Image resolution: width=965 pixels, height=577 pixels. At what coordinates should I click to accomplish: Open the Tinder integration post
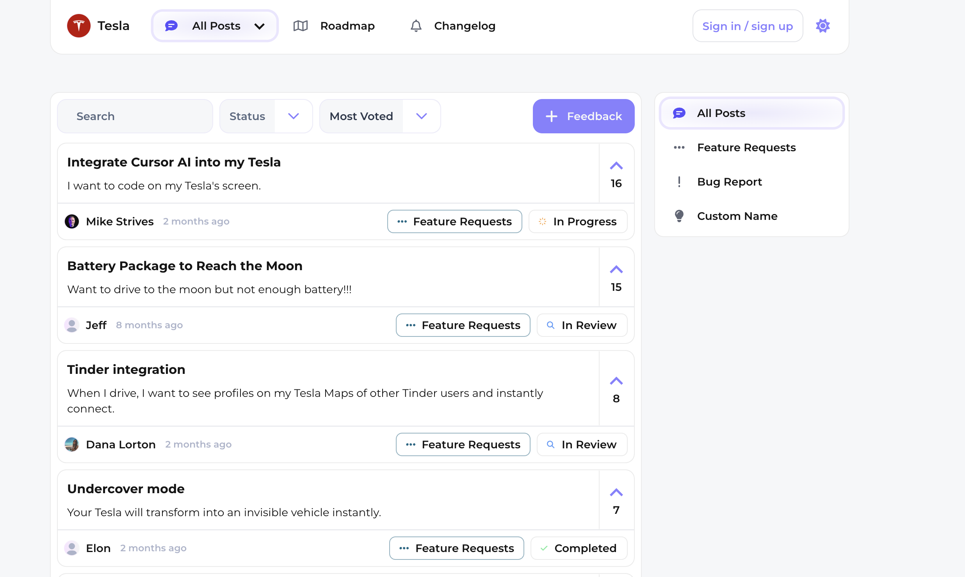click(x=126, y=370)
